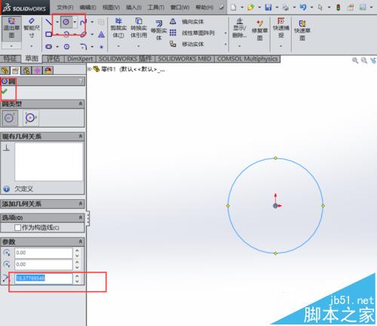Collapse the 圆类型 (Circle Type) section

click(81, 103)
